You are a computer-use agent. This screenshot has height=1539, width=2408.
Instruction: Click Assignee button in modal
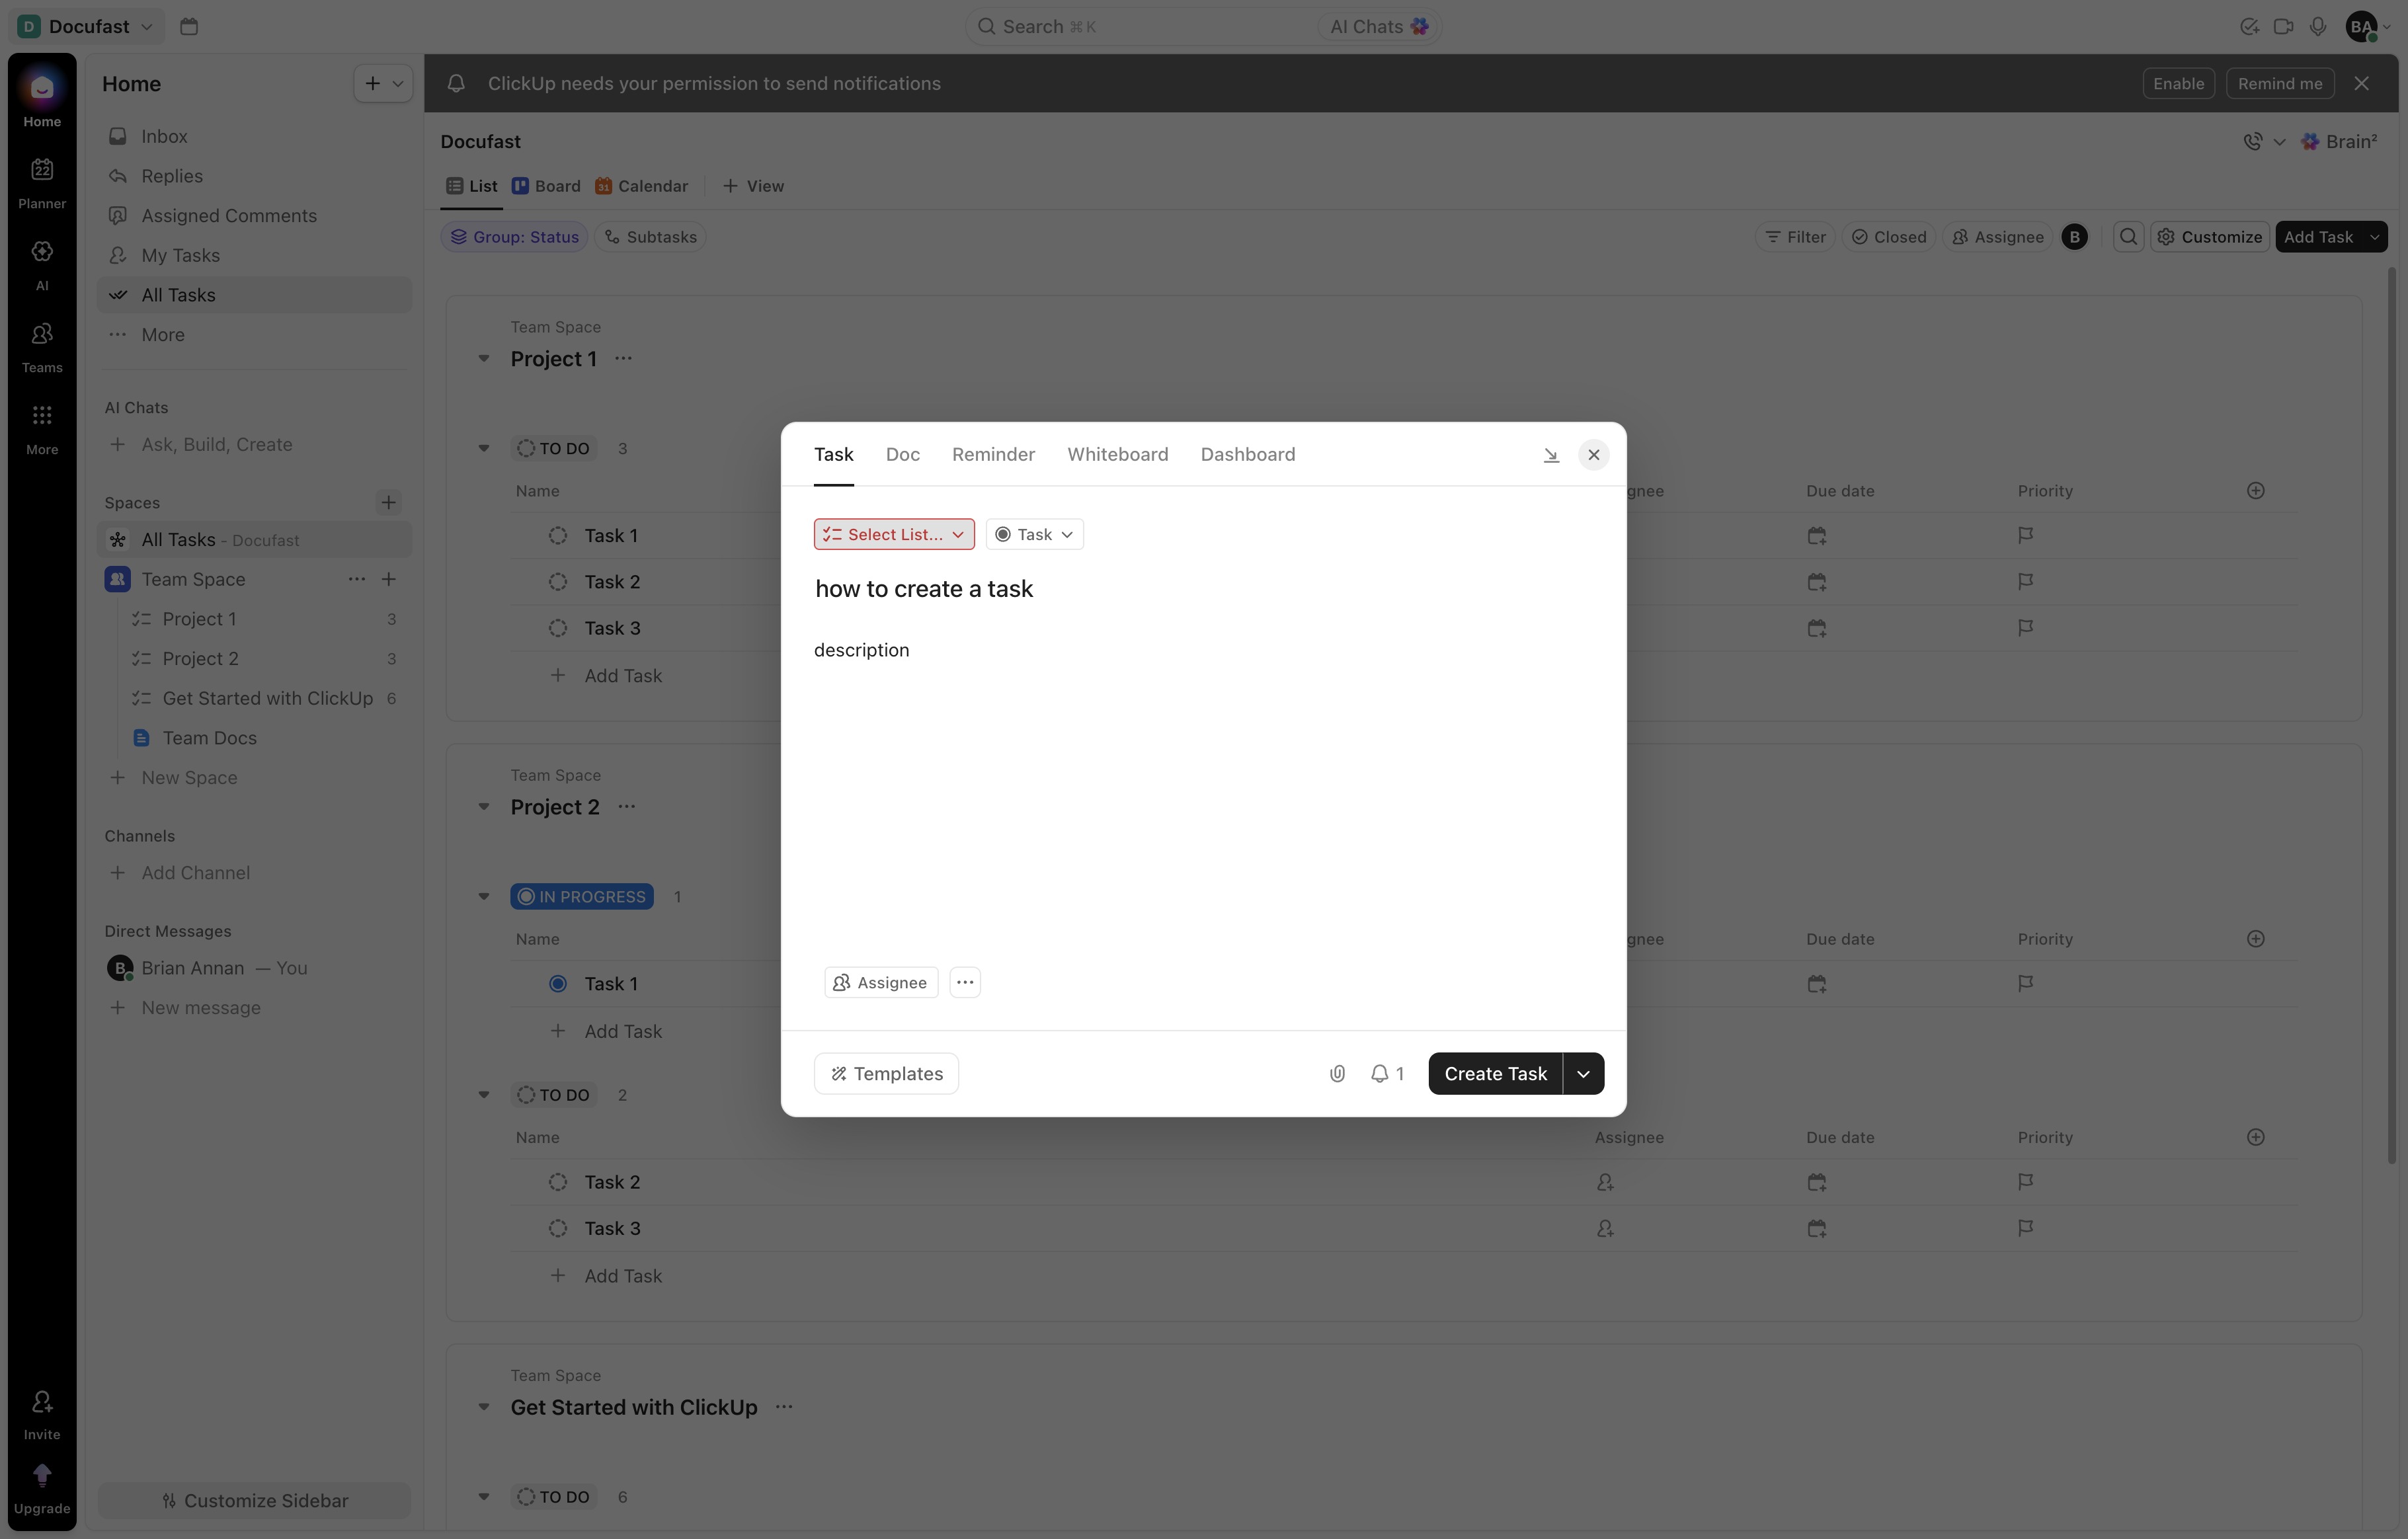[x=881, y=983]
